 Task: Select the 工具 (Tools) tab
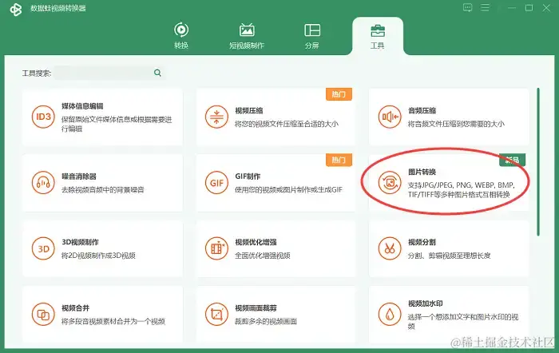click(378, 35)
